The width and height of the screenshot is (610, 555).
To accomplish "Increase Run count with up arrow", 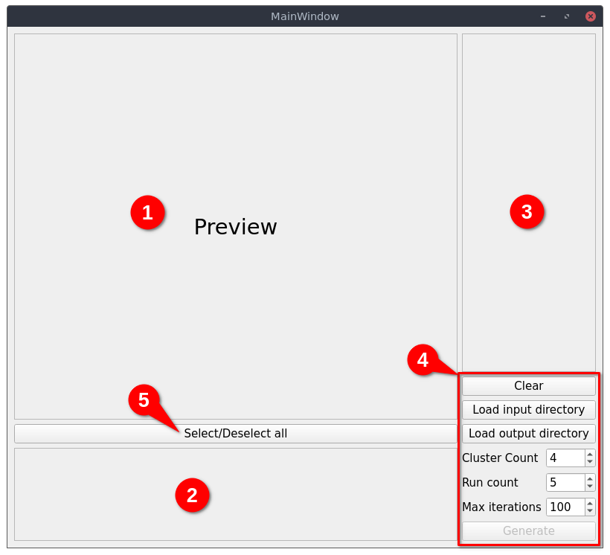I will tap(590, 478).
